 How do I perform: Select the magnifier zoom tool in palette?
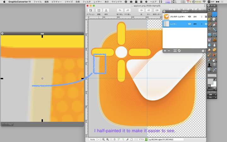point(209,70)
